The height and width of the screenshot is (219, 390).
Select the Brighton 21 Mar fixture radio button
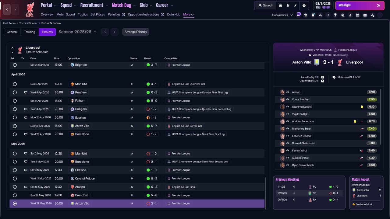pyautogui.click(x=15, y=65)
